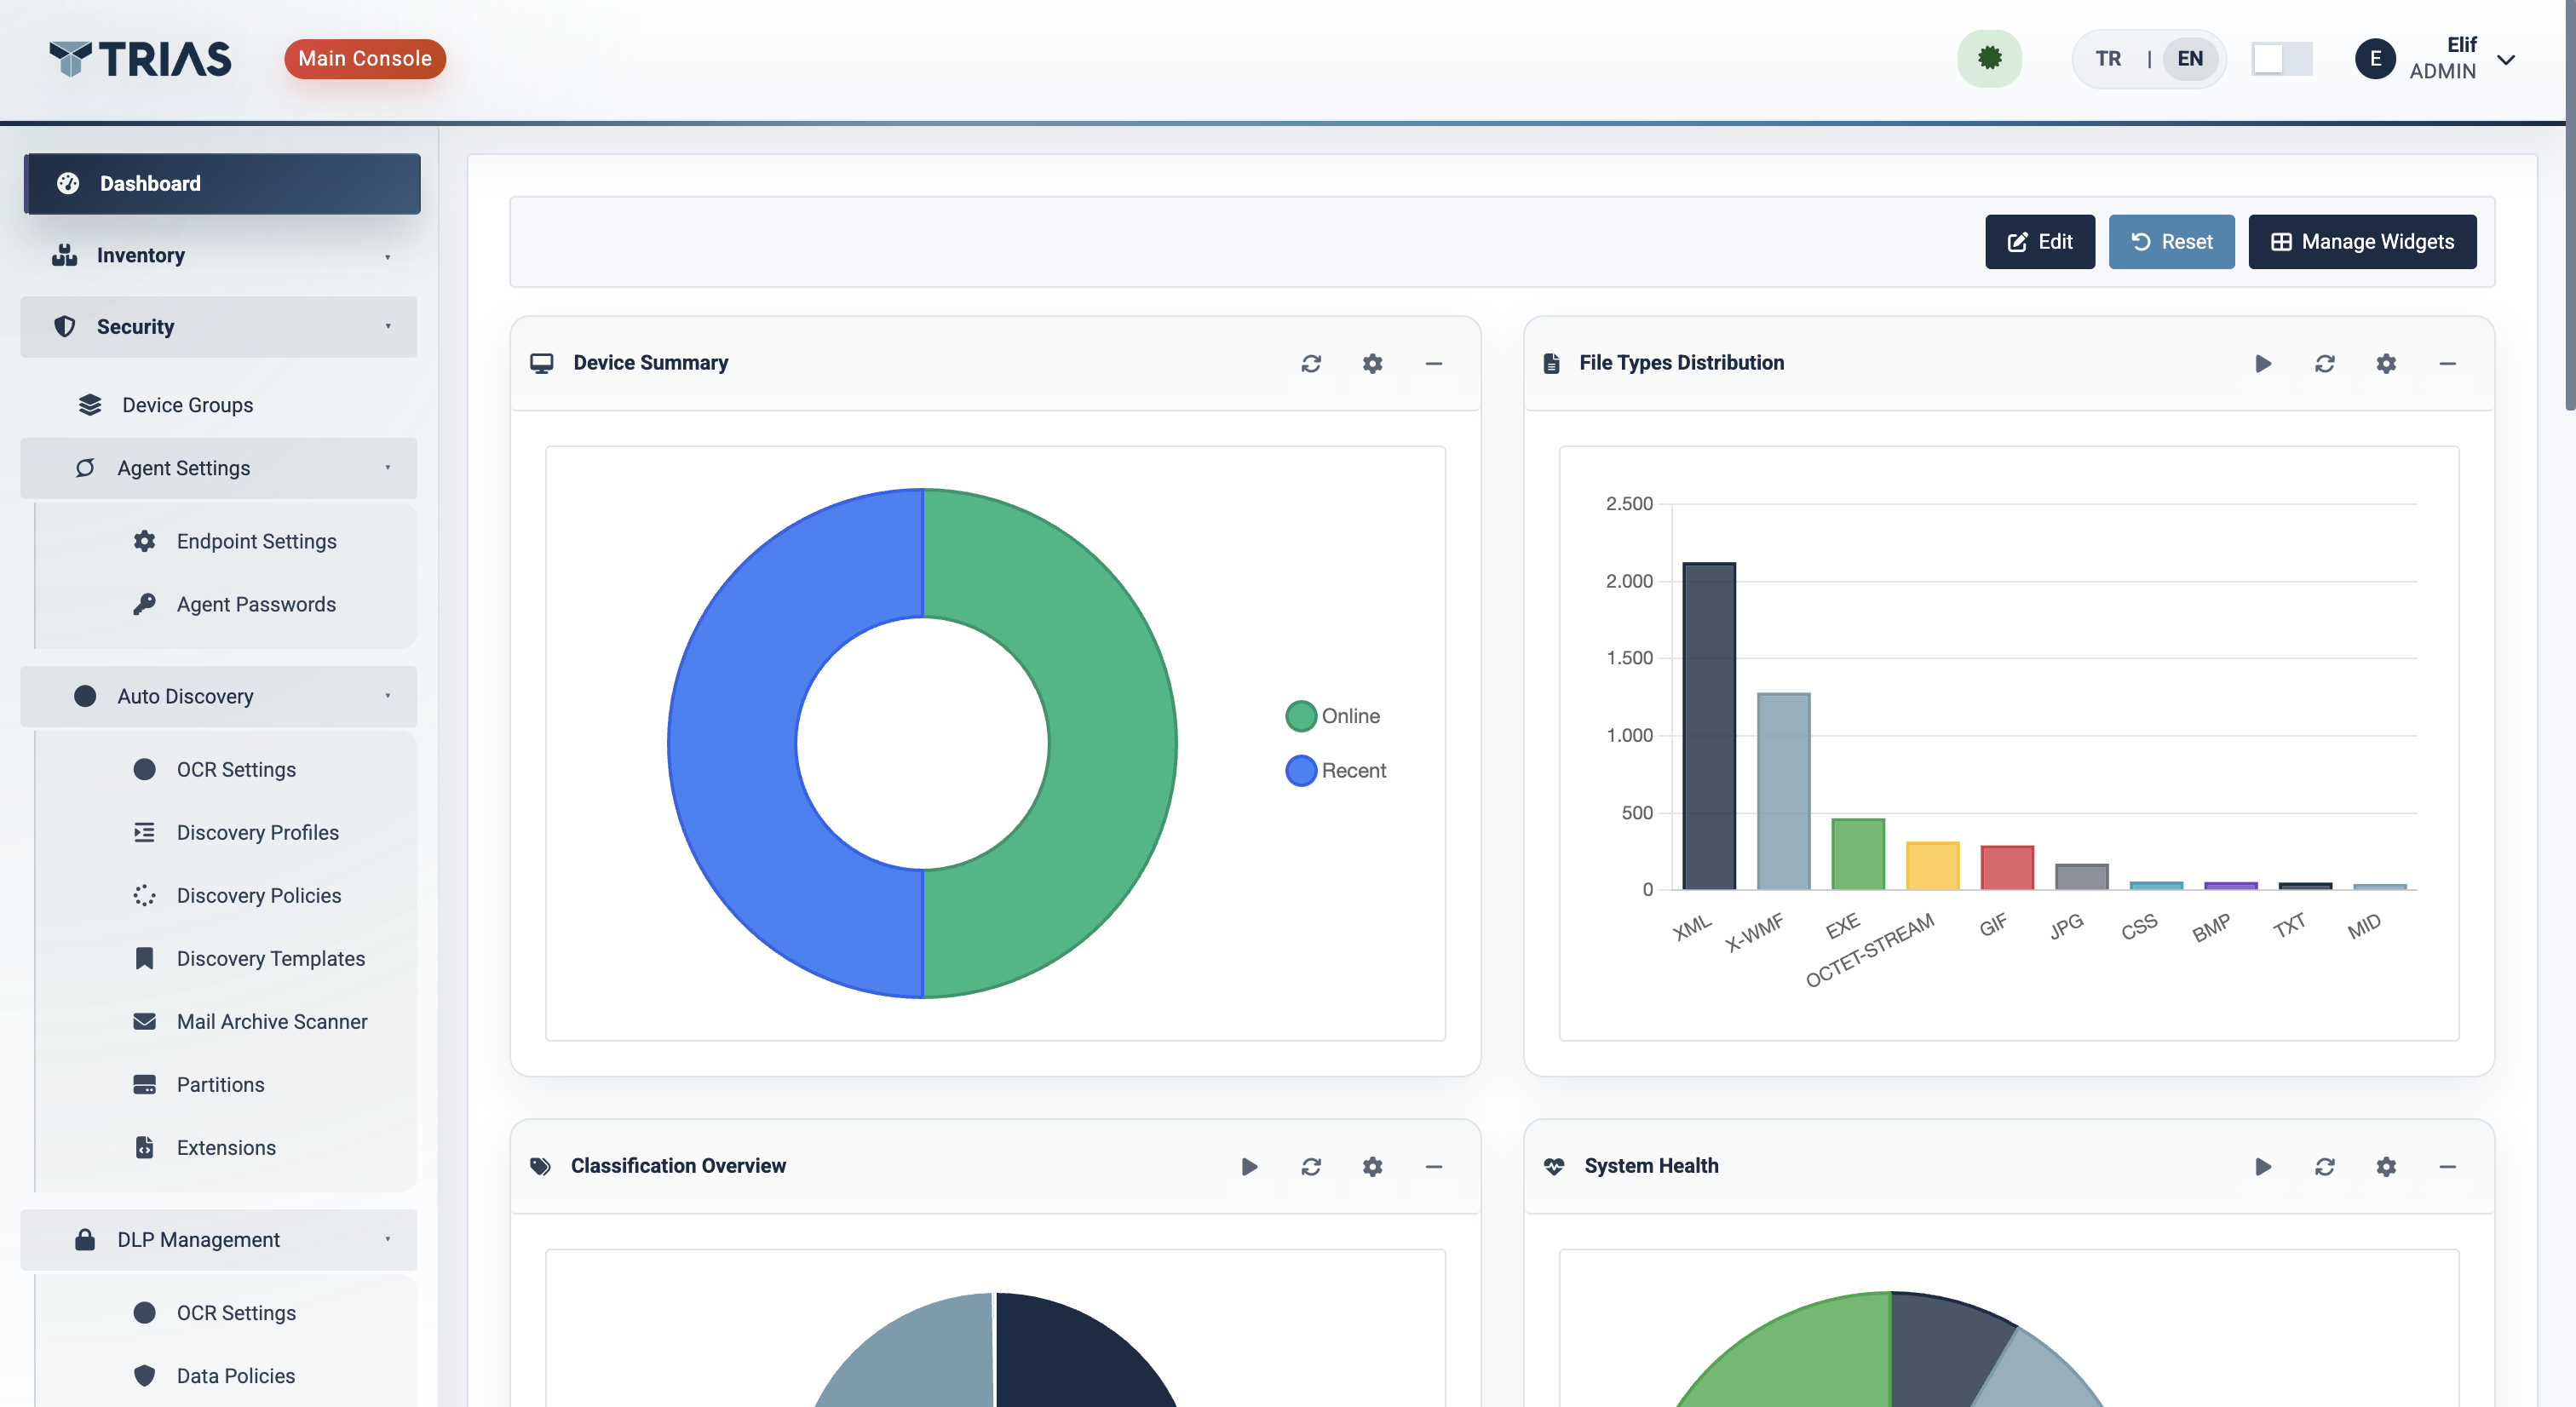Click the Manage Widgets button

point(2362,242)
